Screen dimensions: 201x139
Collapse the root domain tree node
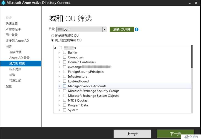(55, 48)
